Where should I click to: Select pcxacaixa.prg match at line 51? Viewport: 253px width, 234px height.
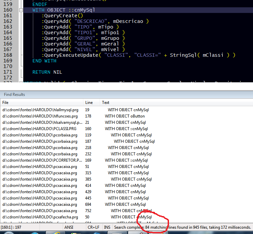tap(40, 167)
